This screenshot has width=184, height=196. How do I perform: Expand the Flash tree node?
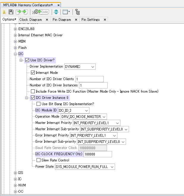[15, 48]
